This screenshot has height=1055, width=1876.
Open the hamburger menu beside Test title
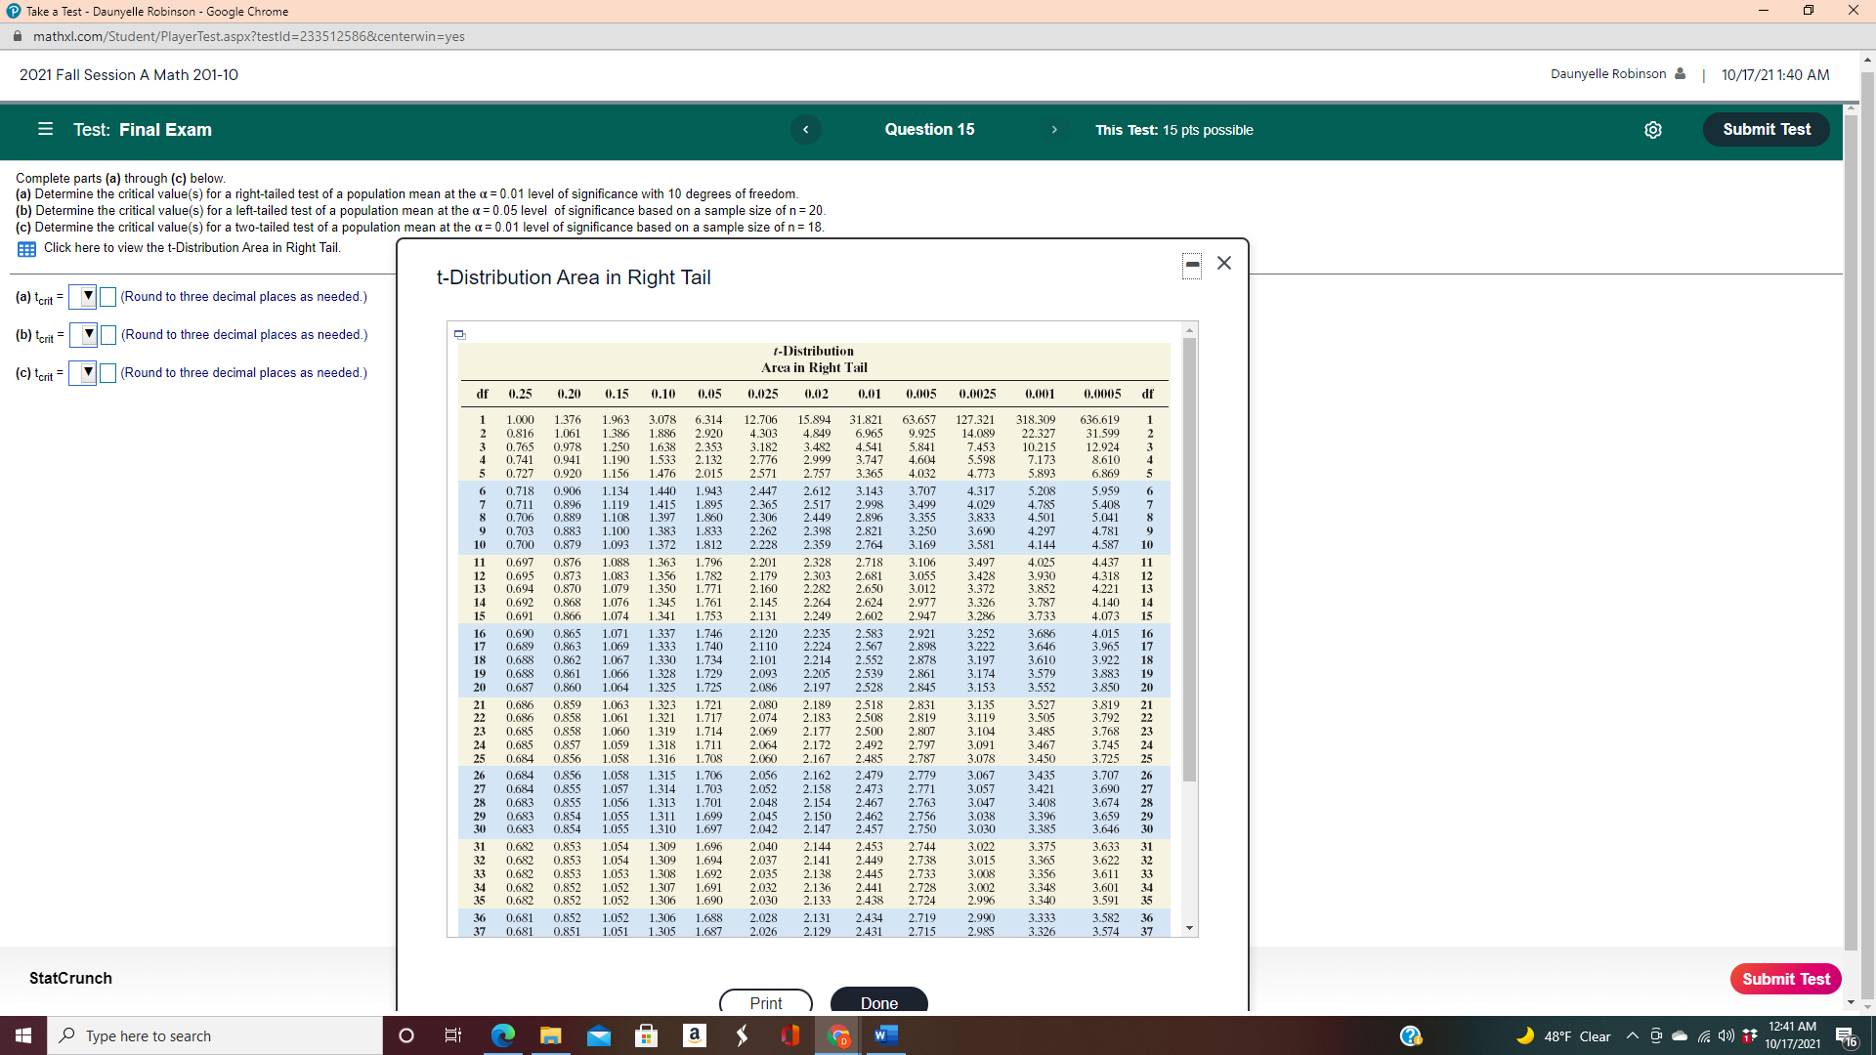coord(45,129)
